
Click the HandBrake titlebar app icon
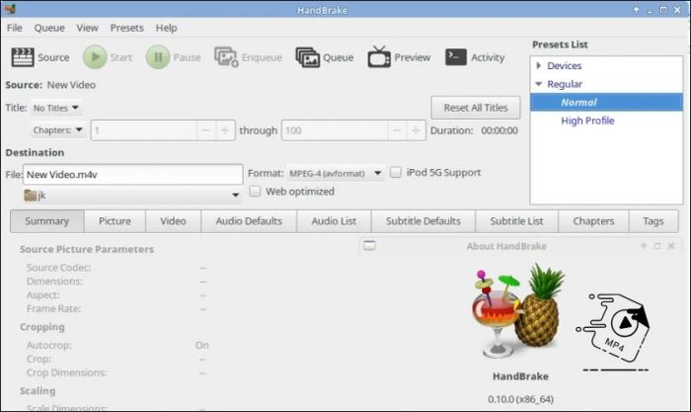[10, 9]
